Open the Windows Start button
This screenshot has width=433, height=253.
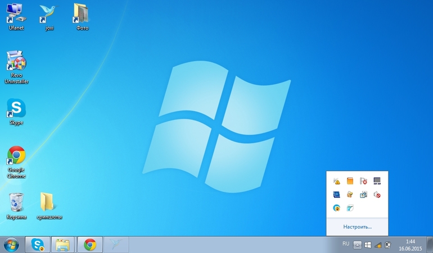point(11,245)
